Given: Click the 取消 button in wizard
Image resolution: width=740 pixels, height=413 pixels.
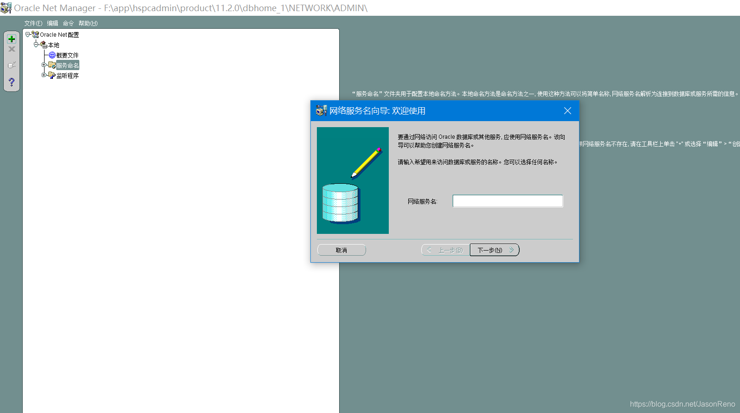Looking at the screenshot, I should pos(341,250).
